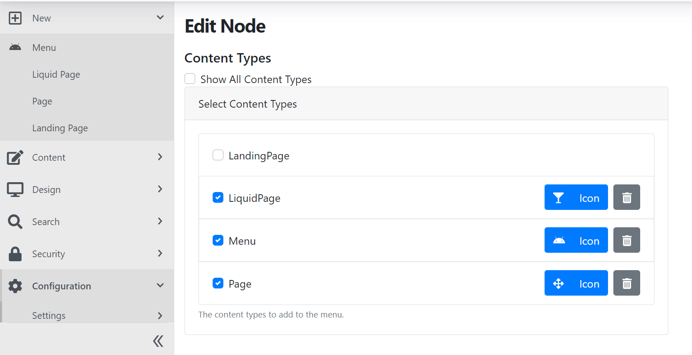Check the LandingPage checkbox
The image size is (692, 355).
(218, 155)
